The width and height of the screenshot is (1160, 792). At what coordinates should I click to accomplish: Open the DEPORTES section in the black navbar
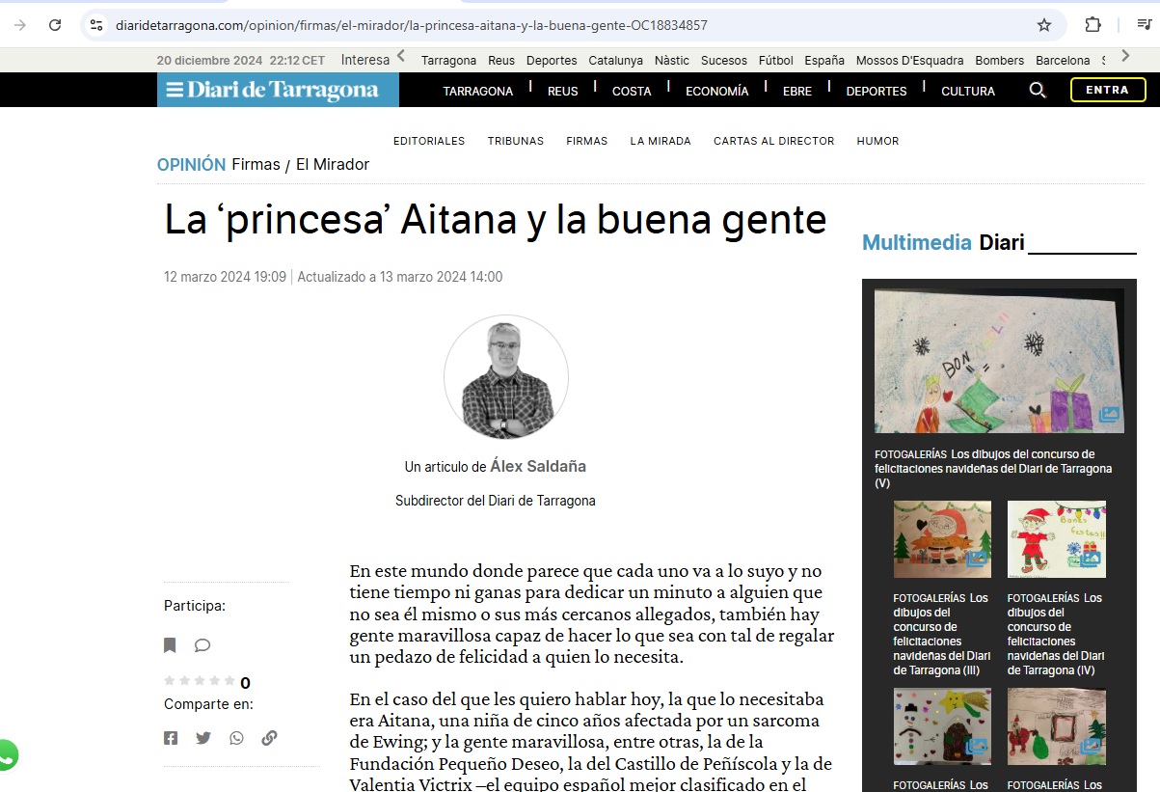point(877,92)
